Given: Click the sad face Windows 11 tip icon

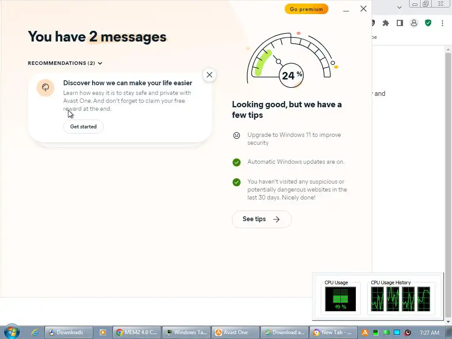Looking at the screenshot, I should 237,135.
